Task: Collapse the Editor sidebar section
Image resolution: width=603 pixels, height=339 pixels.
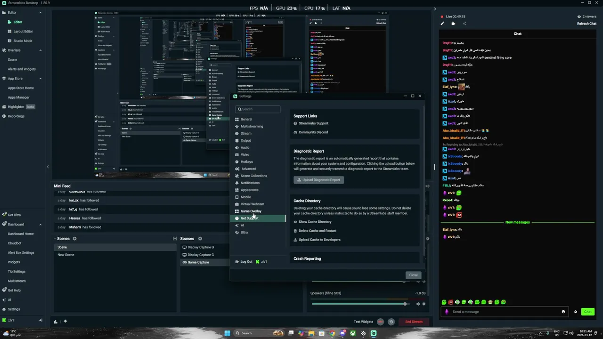Action: coord(40,13)
